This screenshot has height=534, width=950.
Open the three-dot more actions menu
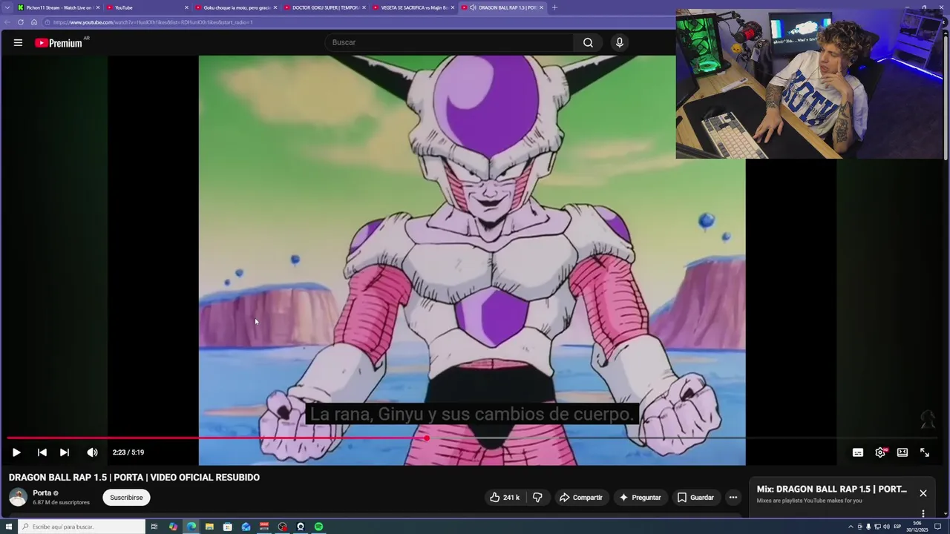coord(733,498)
